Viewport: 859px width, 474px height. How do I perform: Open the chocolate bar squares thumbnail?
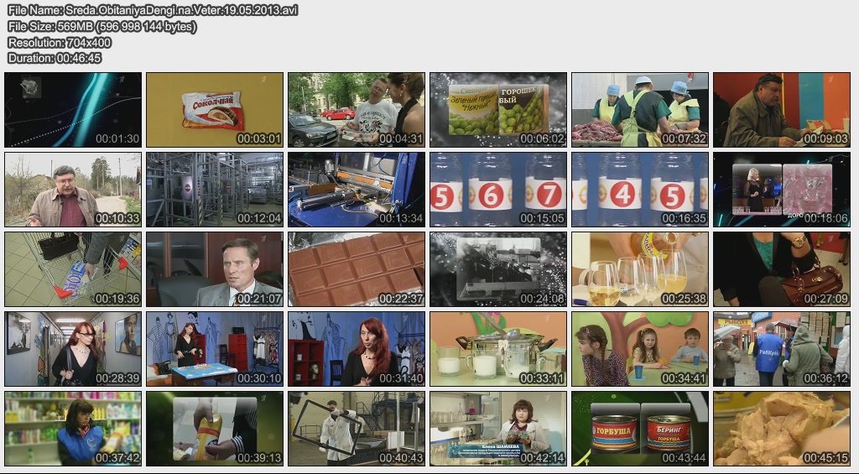pos(356,269)
